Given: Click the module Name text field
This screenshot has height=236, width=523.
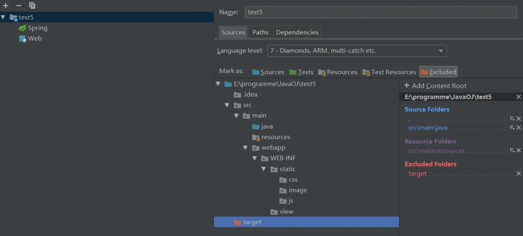Looking at the screenshot, I should [x=381, y=12].
